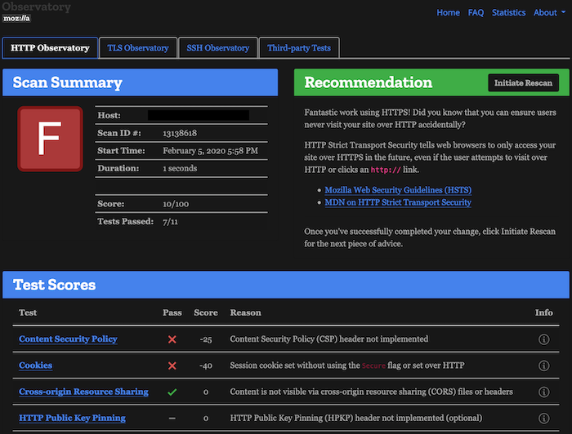Click the HPKP header not implemented reason
This screenshot has width=572, height=434.
pos(356,418)
